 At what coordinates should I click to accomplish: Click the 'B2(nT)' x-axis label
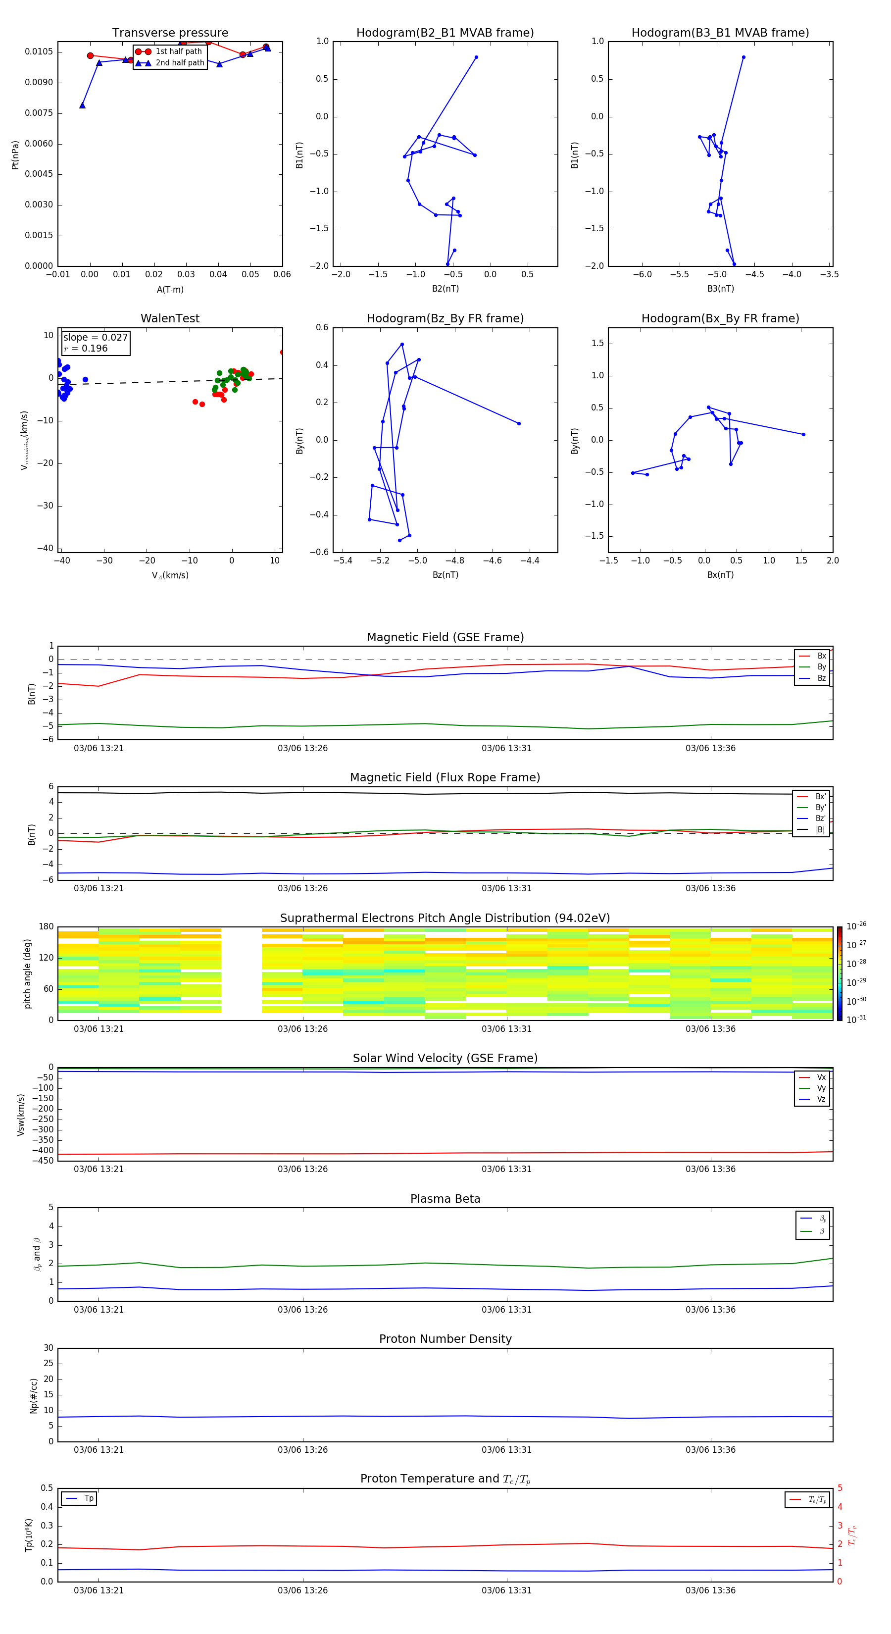pos(445,289)
